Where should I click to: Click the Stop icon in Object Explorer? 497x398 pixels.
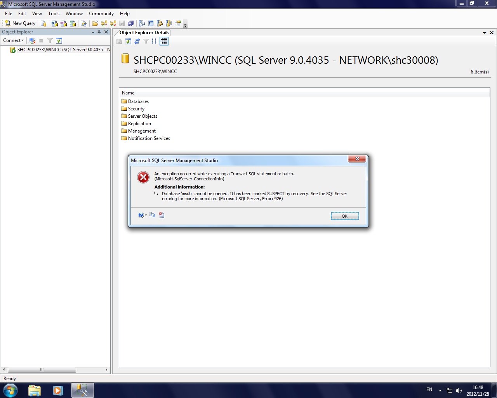(x=41, y=40)
